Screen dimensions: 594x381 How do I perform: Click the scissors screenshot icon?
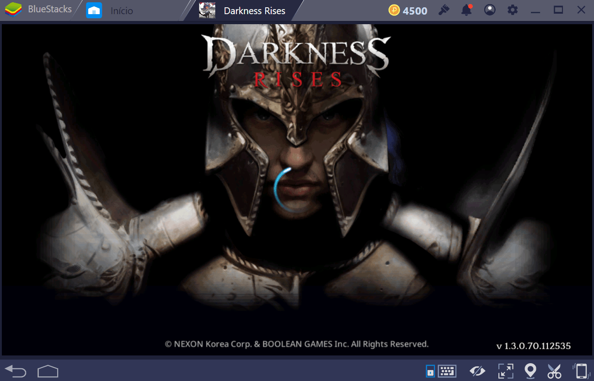pos(554,371)
